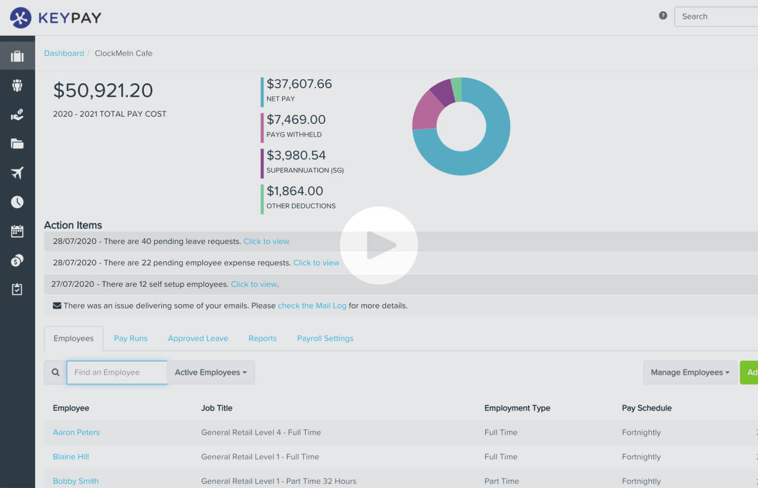
Task: Open the briefcase business icon in sidebar
Action: (x=17, y=56)
